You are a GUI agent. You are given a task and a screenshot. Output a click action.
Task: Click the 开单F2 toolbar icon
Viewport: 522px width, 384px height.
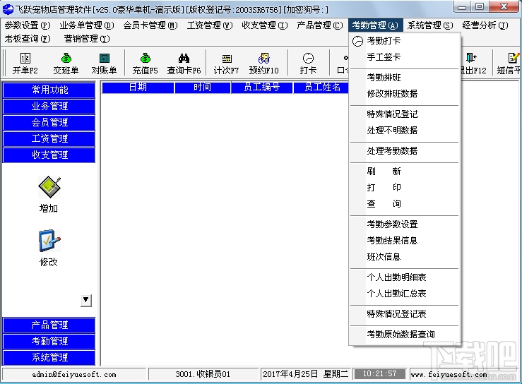(25, 64)
